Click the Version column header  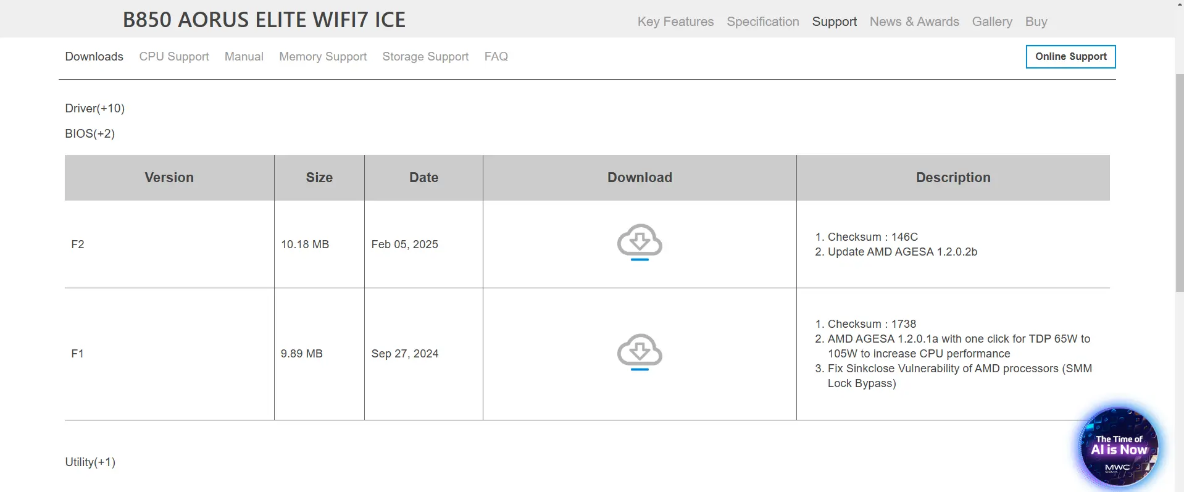(x=169, y=177)
